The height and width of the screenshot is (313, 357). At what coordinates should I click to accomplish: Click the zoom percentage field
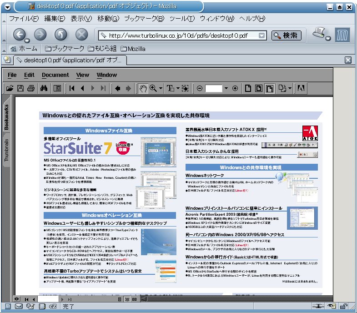point(214,88)
